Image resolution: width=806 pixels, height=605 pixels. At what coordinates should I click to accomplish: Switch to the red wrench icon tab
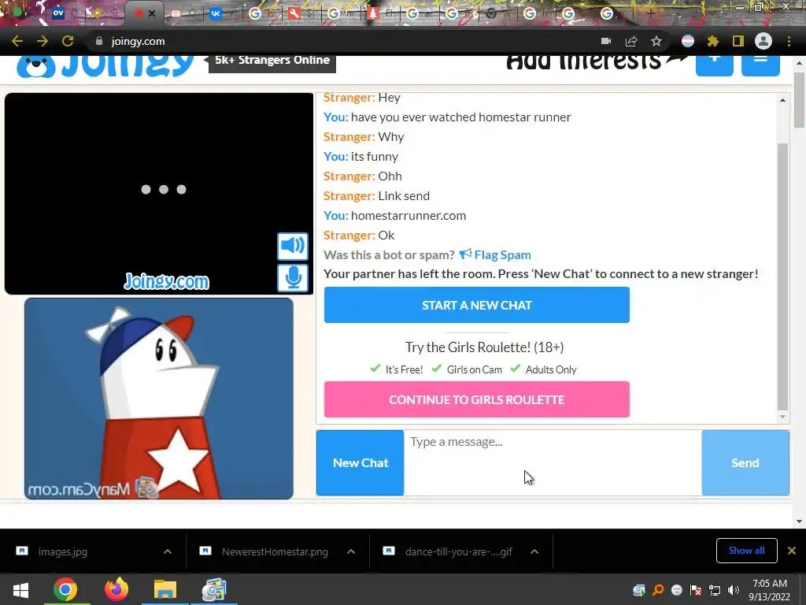click(x=294, y=14)
